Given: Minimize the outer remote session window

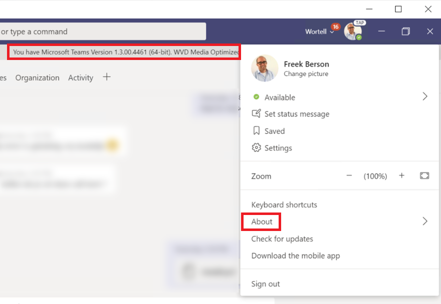Looking at the screenshot, I should [x=369, y=9].
